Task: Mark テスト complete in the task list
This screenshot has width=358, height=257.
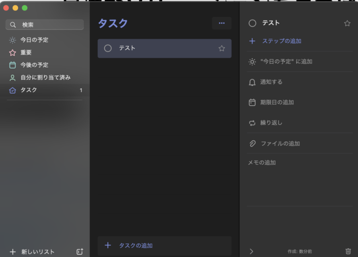Action: click(x=108, y=48)
